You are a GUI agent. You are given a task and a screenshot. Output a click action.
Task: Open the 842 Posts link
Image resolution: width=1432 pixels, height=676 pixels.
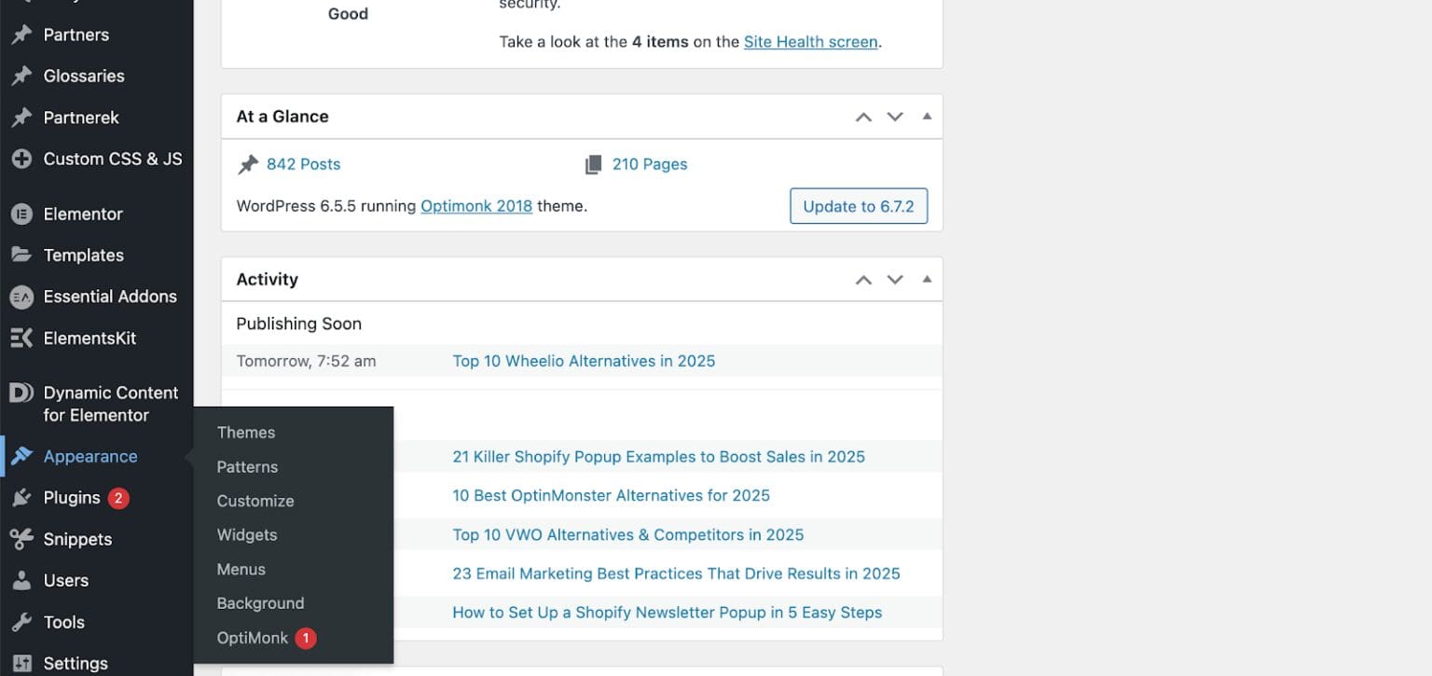(303, 164)
